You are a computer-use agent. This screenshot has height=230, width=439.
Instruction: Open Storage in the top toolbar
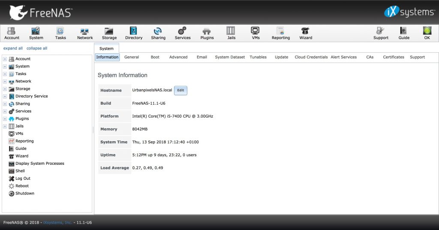coord(109,33)
